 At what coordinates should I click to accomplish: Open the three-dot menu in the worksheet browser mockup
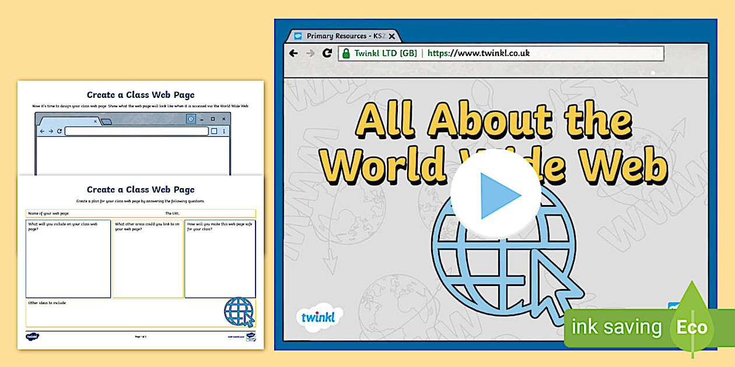click(x=224, y=131)
